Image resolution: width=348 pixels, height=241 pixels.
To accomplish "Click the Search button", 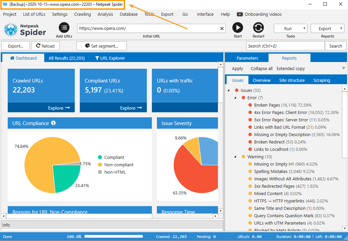I will [336, 46].
